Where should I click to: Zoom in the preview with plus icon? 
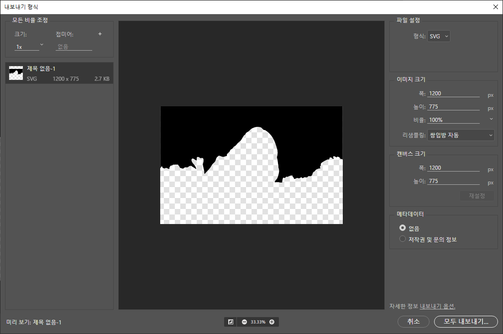(272, 322)
